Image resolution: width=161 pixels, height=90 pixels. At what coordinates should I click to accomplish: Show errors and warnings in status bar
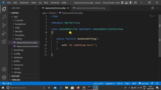7,83
